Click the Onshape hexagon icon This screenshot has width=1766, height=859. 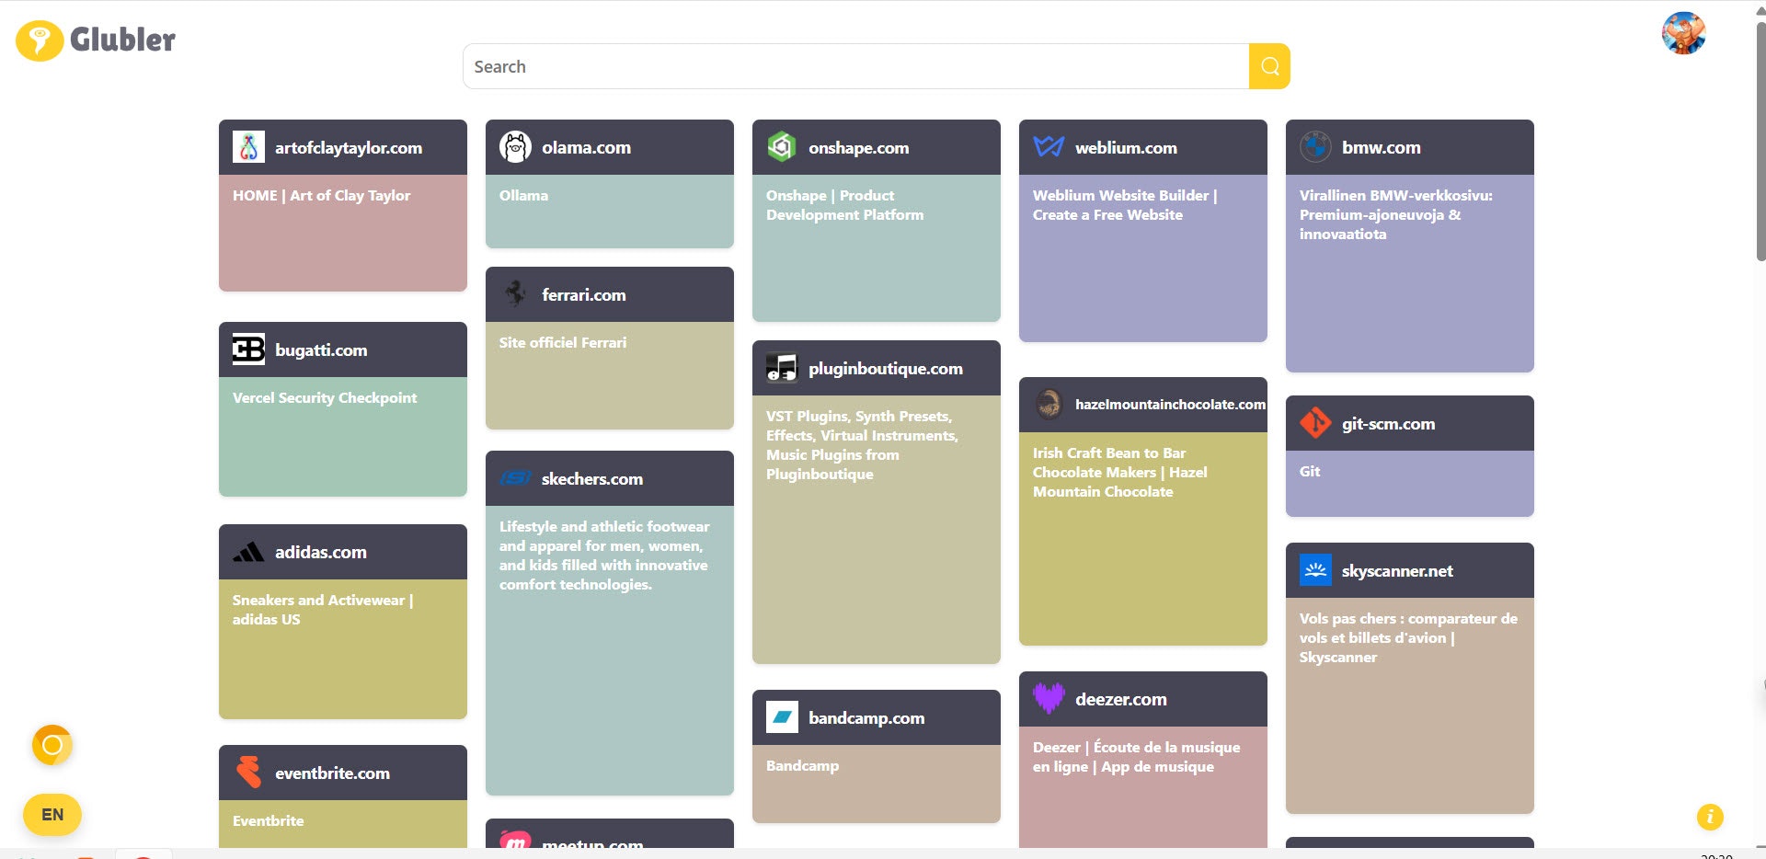pyautogui.click(x=783, y=146)
